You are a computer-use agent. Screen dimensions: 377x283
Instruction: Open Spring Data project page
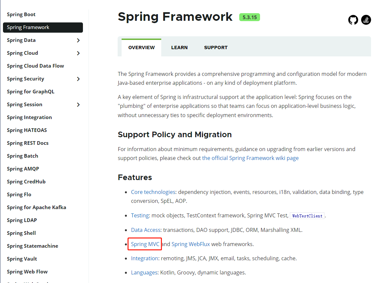tap(21, 40)
